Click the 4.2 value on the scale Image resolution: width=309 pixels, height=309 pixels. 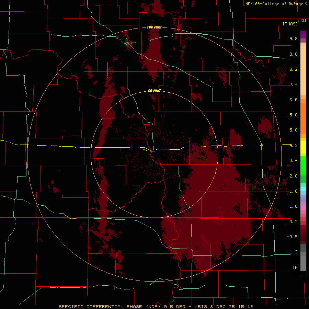click(294, 146)
